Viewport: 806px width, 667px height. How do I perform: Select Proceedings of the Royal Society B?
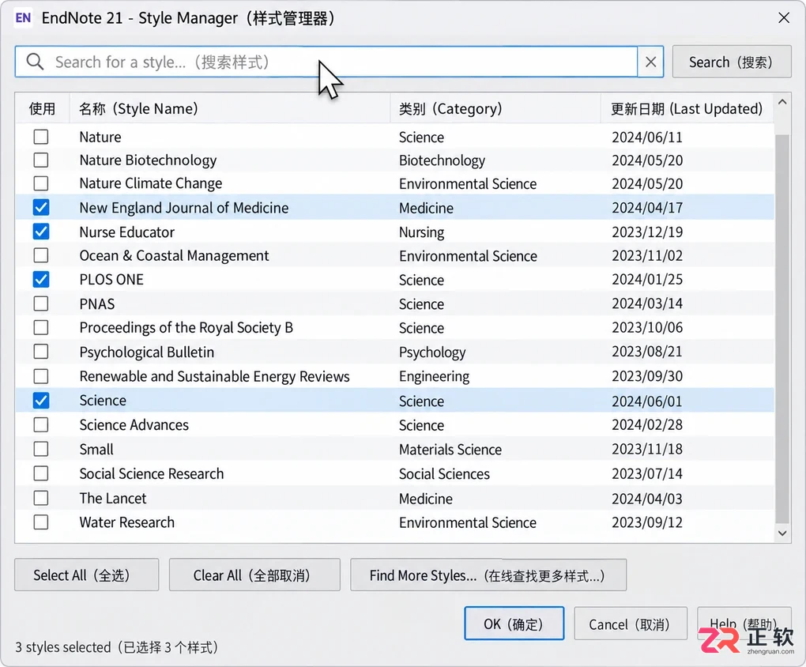coord(186,328)
